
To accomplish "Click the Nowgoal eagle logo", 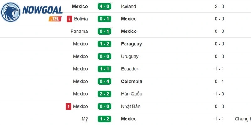I will click(x=11, y=12).
